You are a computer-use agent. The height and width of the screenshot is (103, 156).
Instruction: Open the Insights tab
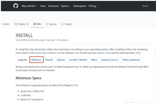click(x=67, y=24)
